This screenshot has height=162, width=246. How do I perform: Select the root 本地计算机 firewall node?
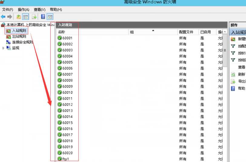tap(30, 25)
